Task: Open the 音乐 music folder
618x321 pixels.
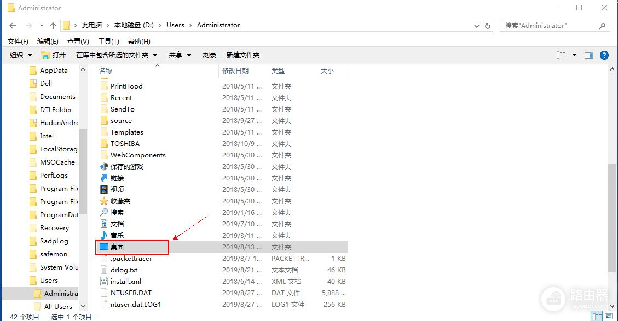Action: tap(117, 236)
